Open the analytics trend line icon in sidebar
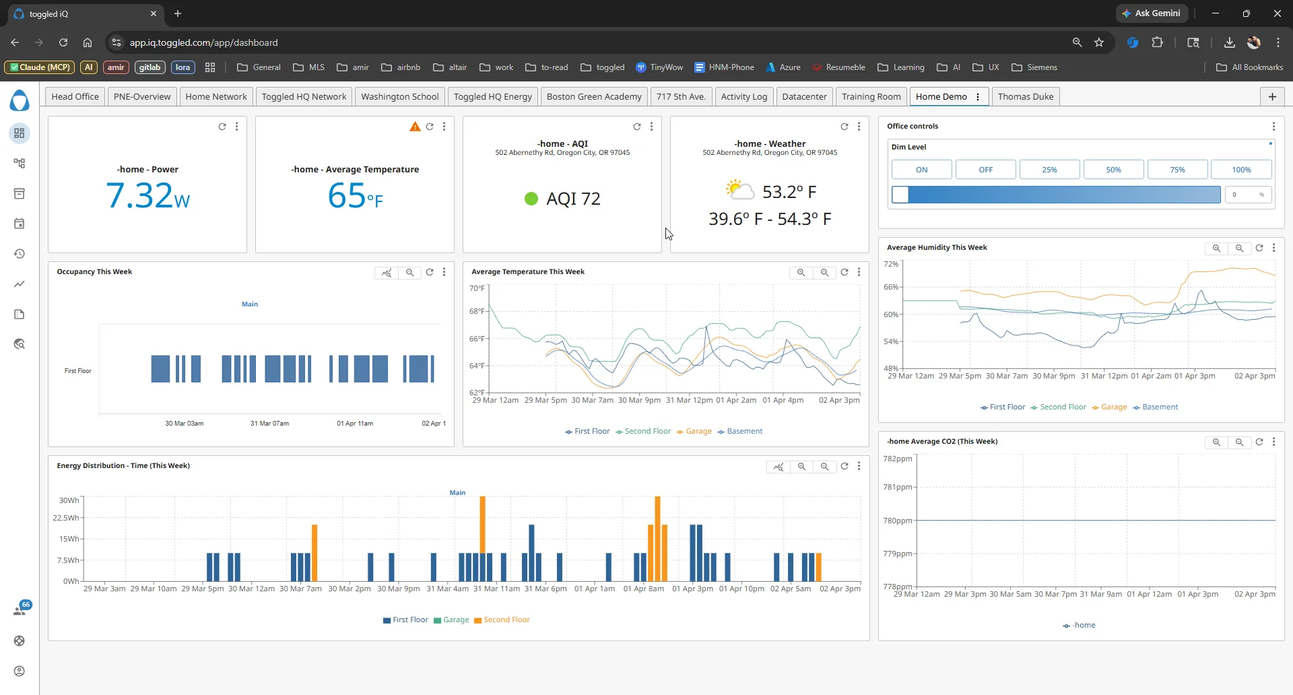Image resolution: width=1293 pixels, height=695 pixels. [20, 284]
